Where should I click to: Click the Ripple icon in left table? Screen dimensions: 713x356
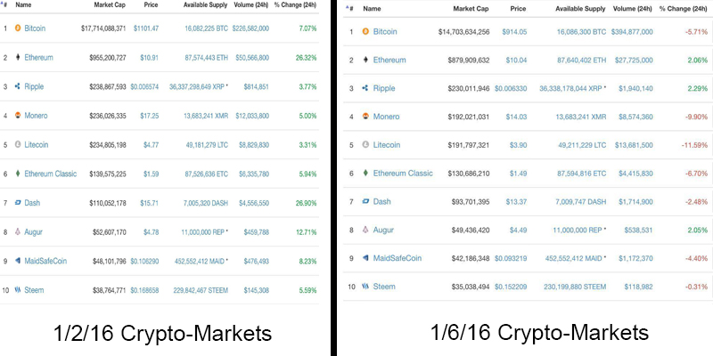(18, 86)
